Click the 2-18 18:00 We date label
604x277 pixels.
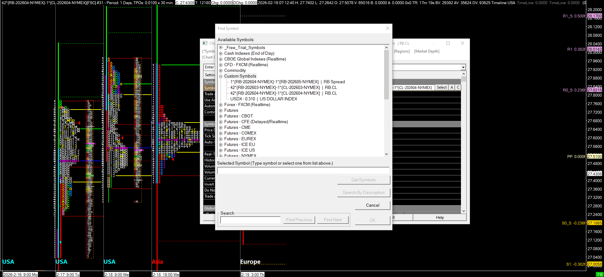[x=166, y=274]
